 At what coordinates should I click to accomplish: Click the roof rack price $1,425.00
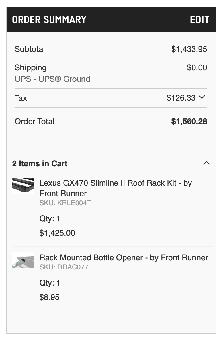pos(57,233)
